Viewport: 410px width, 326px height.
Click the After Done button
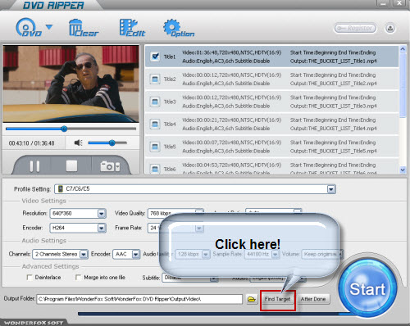coord(313,299)
